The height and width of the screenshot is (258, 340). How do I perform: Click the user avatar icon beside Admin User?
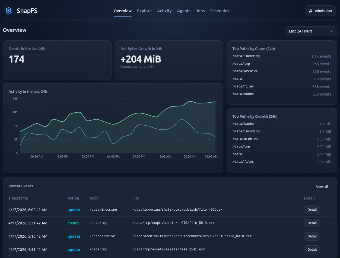[x=311, y=11]
